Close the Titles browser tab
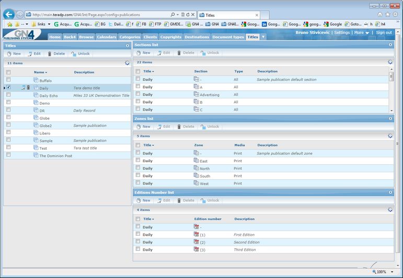This screenshot has width=403, height=278. (257, 15)
